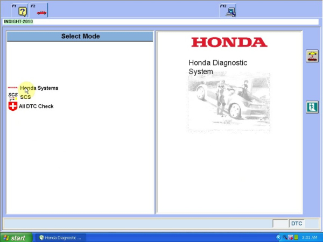Click the red HONDA logo
The width and height of the screenshot is (323, 242).
229,42
